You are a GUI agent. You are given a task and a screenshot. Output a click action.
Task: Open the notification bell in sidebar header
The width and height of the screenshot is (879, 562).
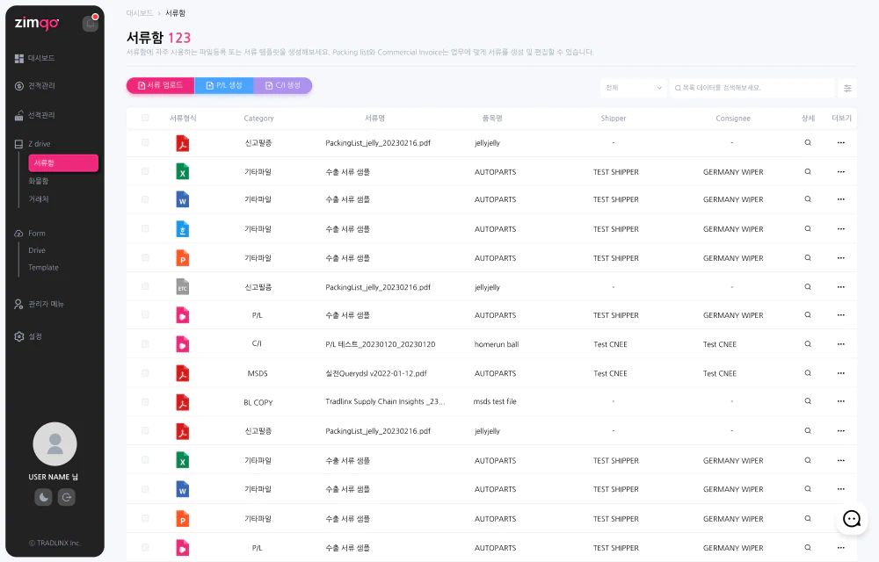coord(90,24)
